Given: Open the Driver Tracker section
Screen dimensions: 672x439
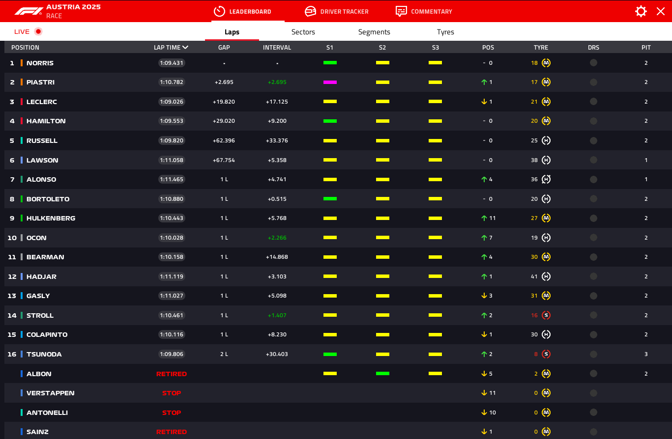Looking at the screenshot, I should click(337, 11).
